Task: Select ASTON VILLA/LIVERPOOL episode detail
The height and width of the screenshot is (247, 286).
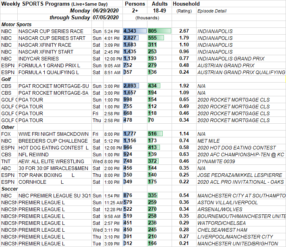Action: click(228, 203)
